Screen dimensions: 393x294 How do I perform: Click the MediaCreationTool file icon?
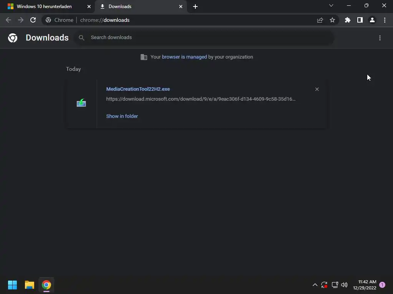[x=81, y=103]
